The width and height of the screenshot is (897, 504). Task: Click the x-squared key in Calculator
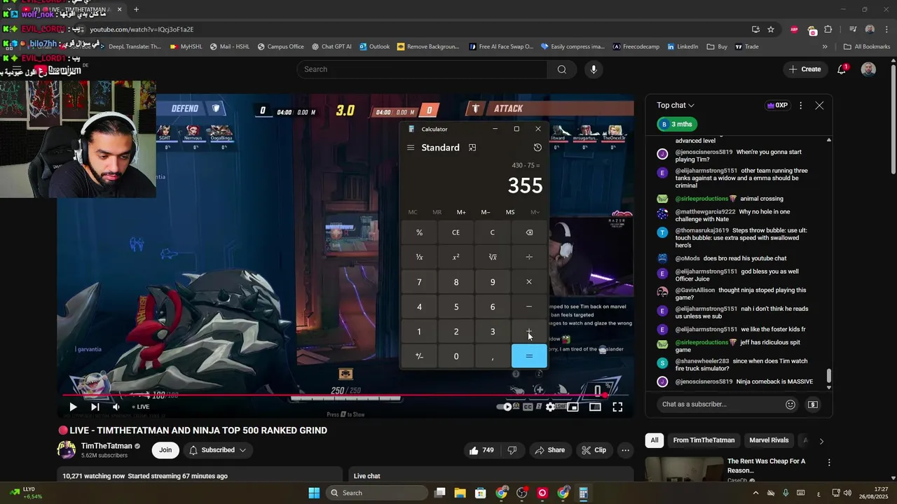(x=456, y=257)
